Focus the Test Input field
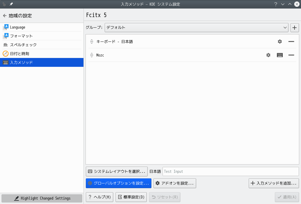The height and width of the screenshot is (204, 301). coord(231,172)
